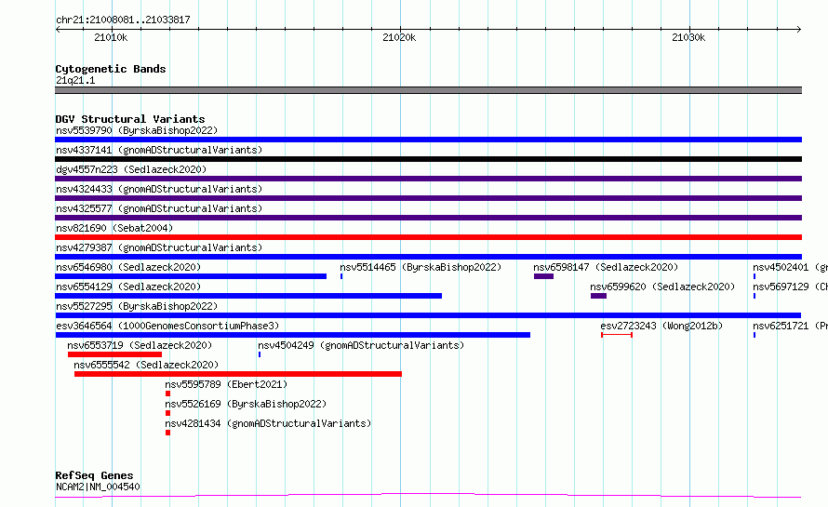Click the esv2723243 red bracket glyph
Screen dimensions: 828x507
click(617, 335)
